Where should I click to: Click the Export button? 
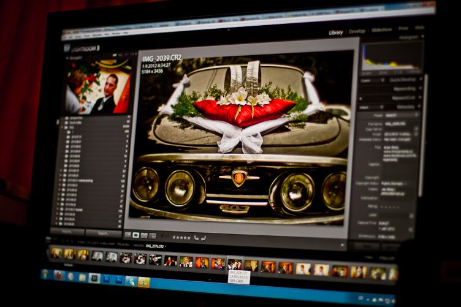(x=104, y=233)
